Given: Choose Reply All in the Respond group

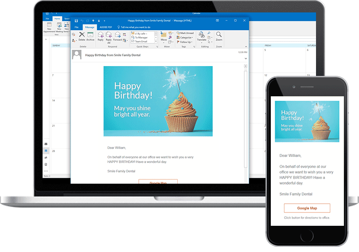Looking at the screenshot, I should [109, 38].
